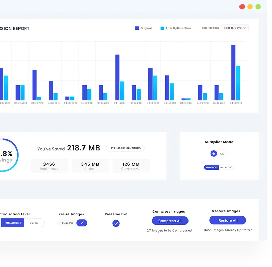Viewport: 272px width, 267px height.
Task: Click the tallest bar for 04.18.2018
Action: point(233,72)
